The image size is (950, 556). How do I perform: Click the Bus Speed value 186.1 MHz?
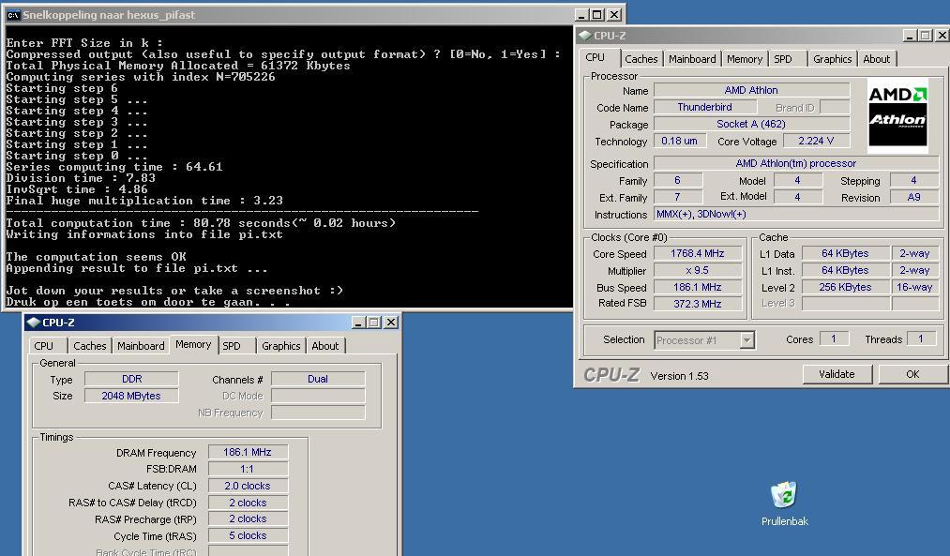coord(698,287)
